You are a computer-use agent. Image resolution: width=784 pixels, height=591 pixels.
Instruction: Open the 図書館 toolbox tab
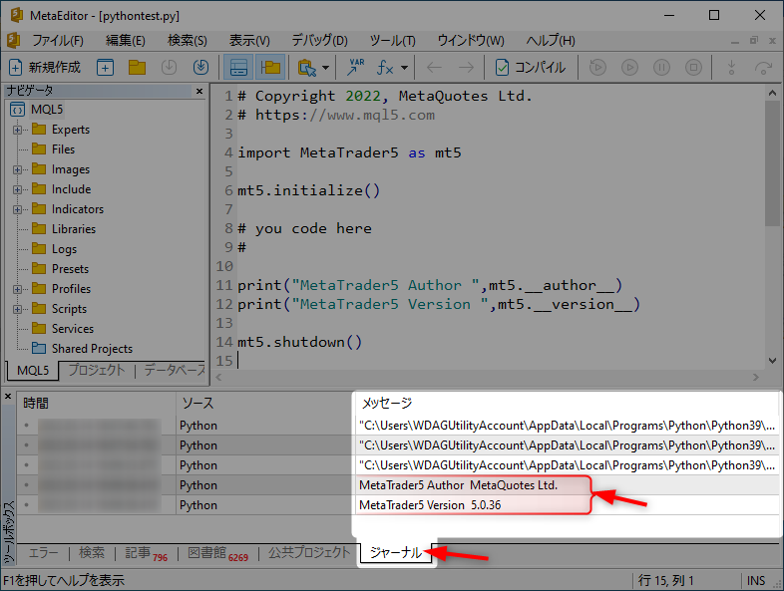[217, 553]
